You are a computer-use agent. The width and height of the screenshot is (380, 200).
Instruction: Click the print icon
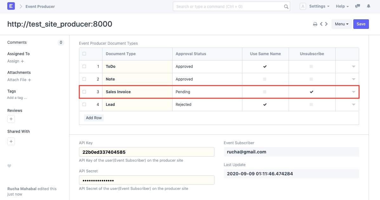tap(315, 24)
